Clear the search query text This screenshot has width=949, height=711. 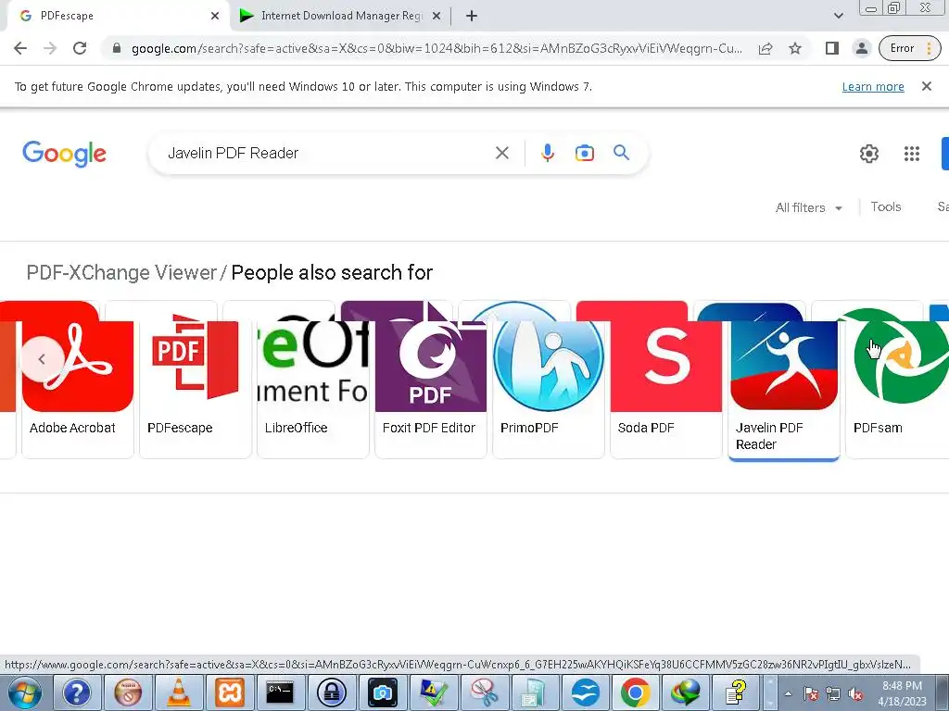coord(501,153)
